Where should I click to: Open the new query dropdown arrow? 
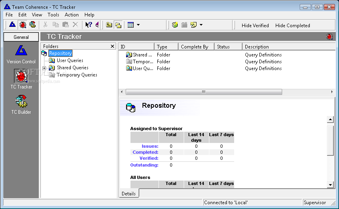click(x=201, y=25)
